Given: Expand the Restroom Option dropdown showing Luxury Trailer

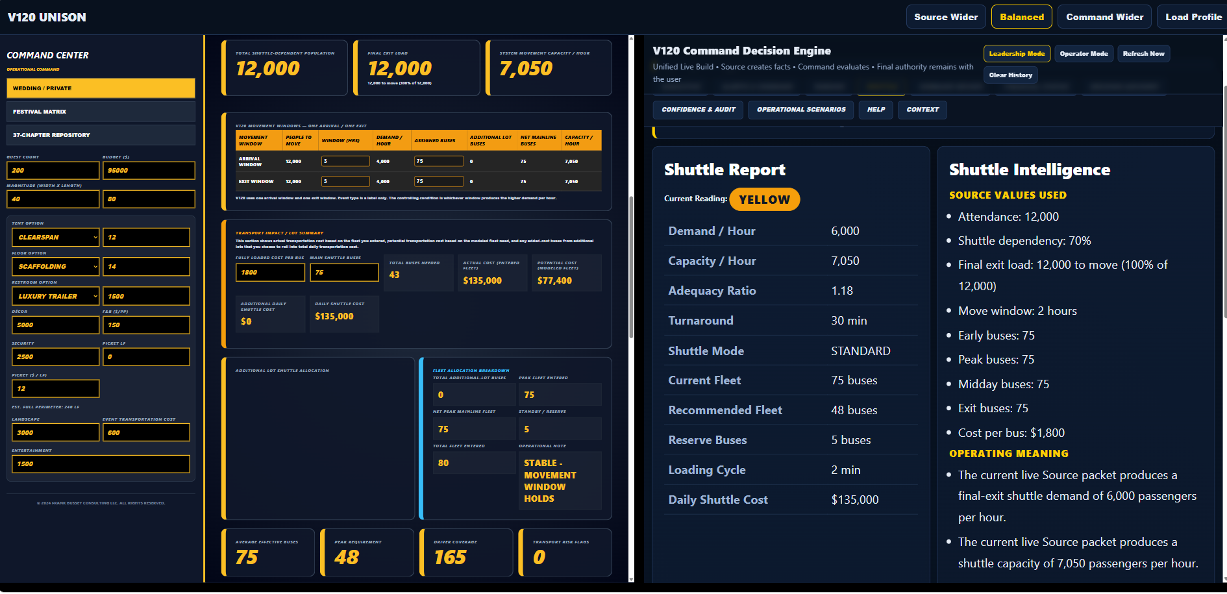Looking at the screenshot, I should click(55, 296).
